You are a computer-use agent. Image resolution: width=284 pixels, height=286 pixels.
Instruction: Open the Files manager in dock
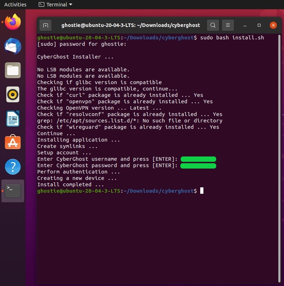tap(13, 70)
